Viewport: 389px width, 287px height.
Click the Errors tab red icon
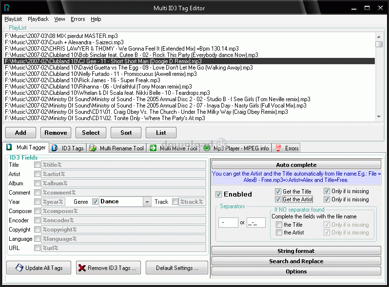(278, 148)
